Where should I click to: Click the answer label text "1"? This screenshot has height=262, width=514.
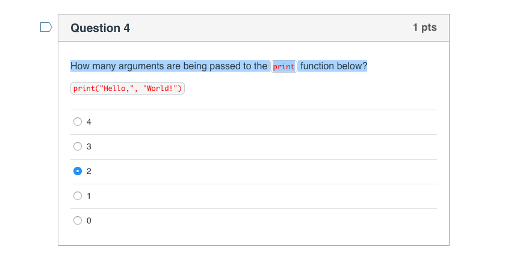coord(89,196)
